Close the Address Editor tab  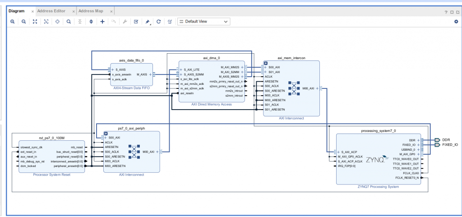(x=73, y=11)
